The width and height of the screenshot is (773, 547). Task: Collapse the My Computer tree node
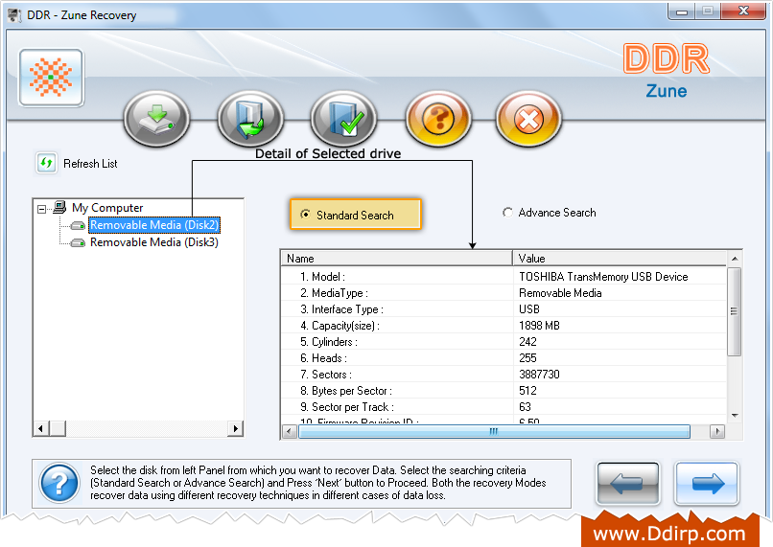(x=42, y=209)
